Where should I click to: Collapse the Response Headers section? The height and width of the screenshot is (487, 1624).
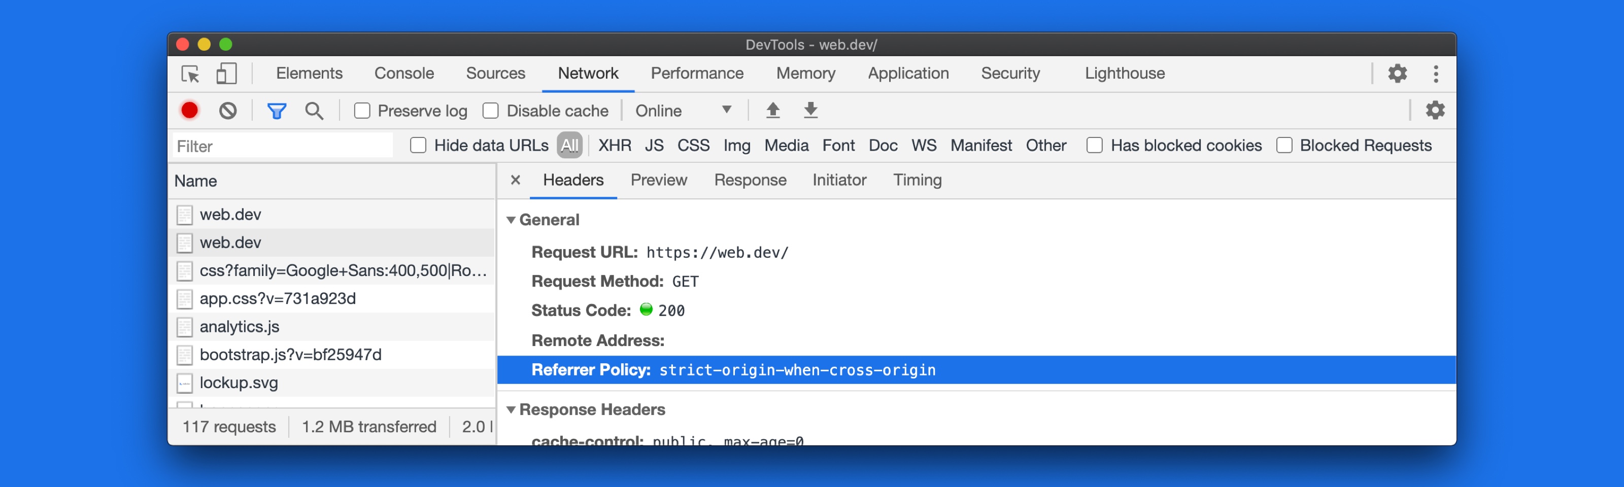pyautogui.click(x=512, y=409)
